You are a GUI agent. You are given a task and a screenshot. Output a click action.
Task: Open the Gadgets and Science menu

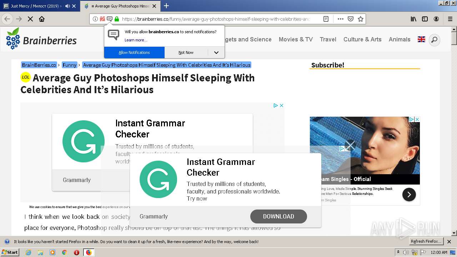pos(248,39)
